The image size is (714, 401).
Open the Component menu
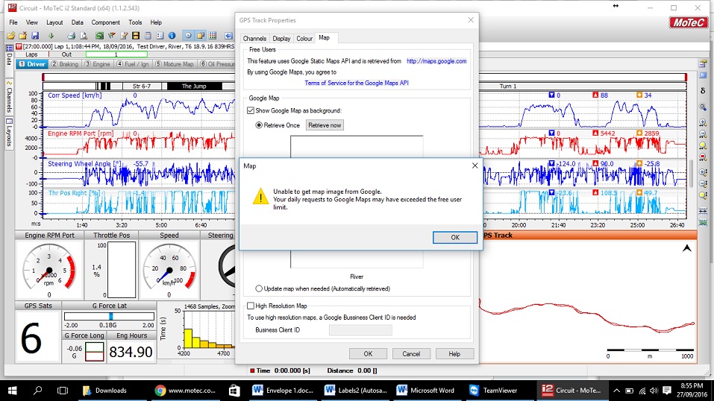[105, 22]
